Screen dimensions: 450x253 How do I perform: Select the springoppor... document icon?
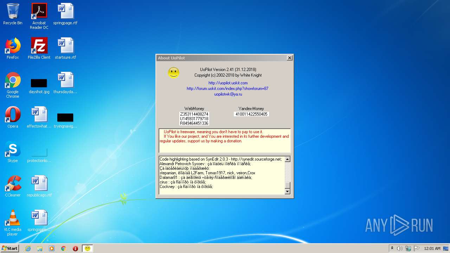pyautogui.click(x=39, y=221)
